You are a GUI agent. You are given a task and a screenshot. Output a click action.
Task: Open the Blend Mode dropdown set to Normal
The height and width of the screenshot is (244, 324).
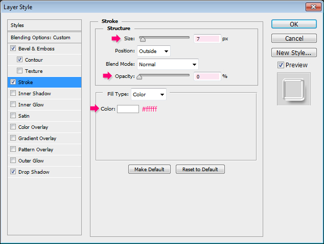coord(168,64)
